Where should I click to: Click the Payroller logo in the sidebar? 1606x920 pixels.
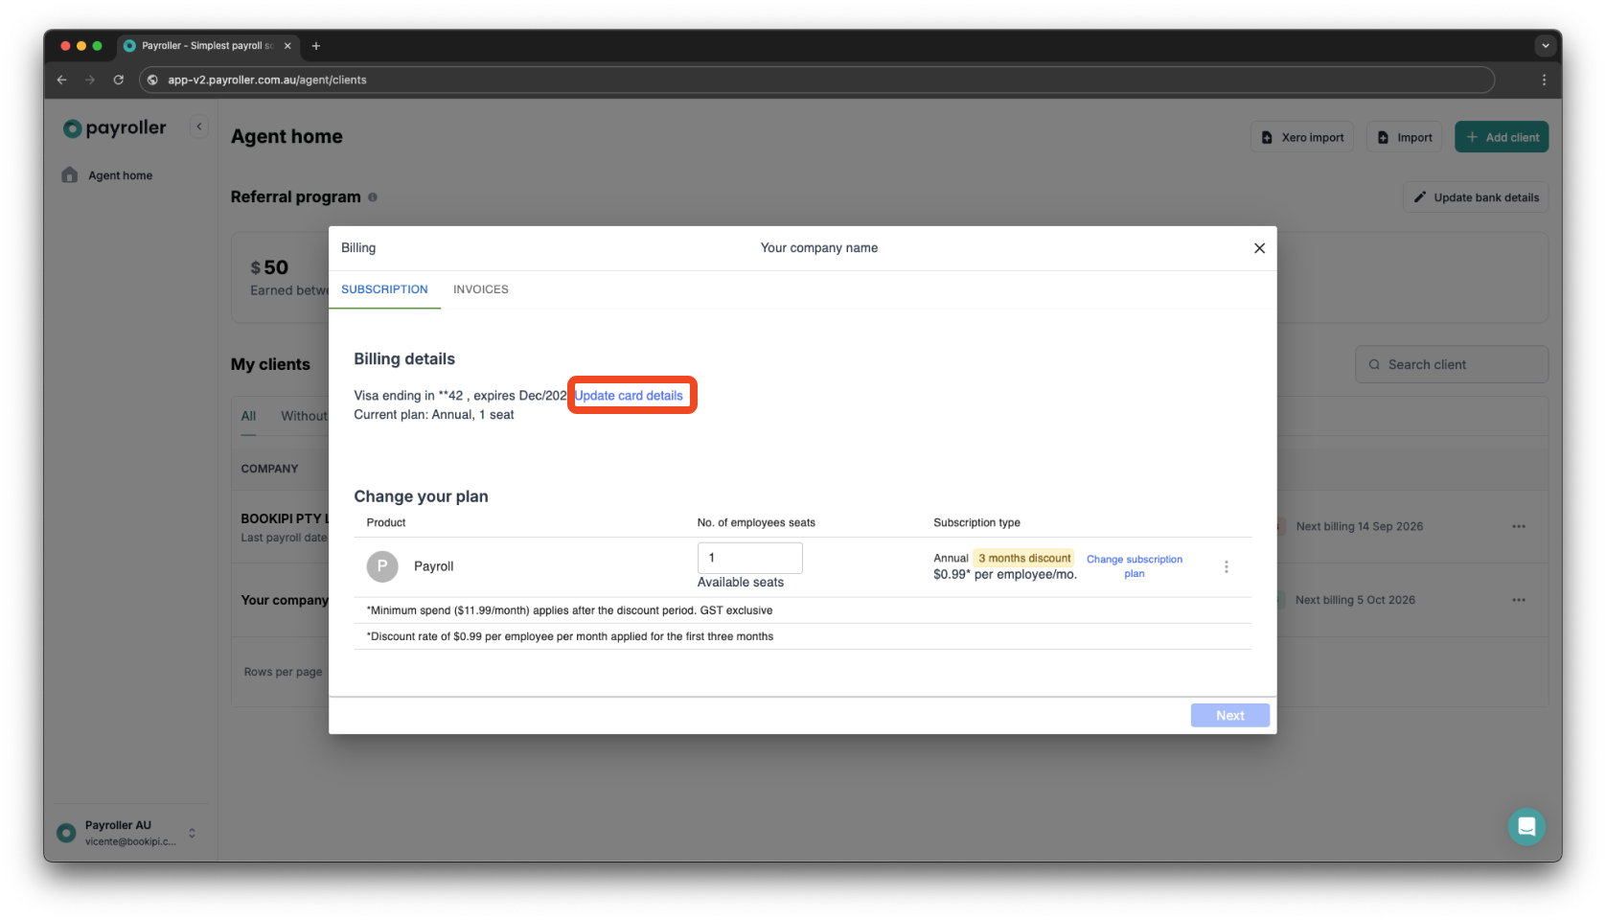[113, 127]
